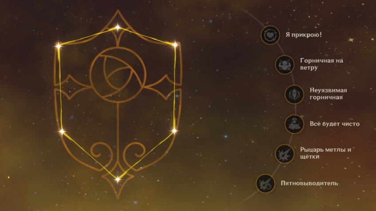The height and width of the screenshot is (211, 376).
Task: Select the Рыцарь метлы и щётки label
Action: (x=325, y=153)
